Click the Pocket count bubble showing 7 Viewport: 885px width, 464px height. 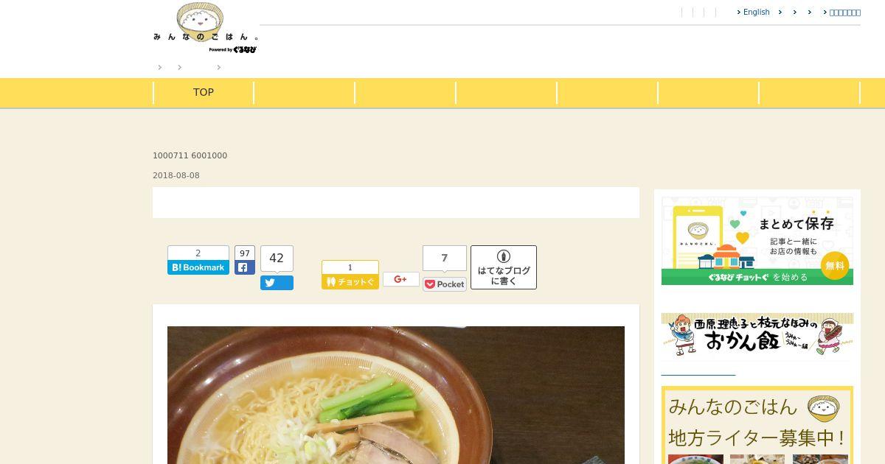point(445,259)
